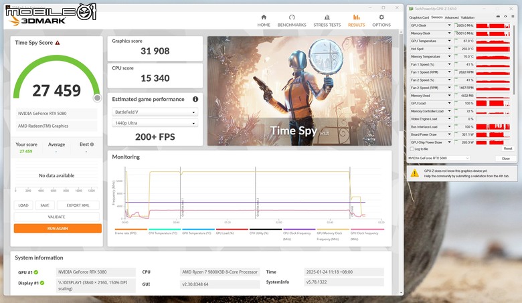Image resolution: width=522 pixels, height=303 pixels.
Task: Expand the GPU Temperature sensor dropdown
Action: click(x=449, y=41)
